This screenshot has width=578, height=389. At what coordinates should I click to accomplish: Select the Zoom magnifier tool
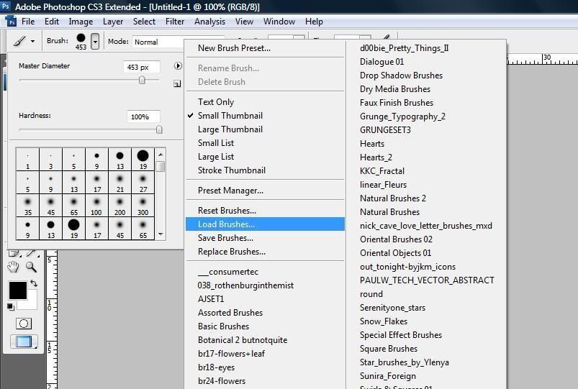pyautogui.click(x=31, y=267)
